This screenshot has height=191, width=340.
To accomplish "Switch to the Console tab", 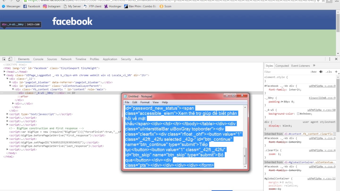I will click(38, 59).
